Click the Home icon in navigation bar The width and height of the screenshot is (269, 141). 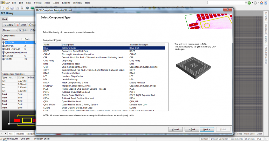(261, 3)
